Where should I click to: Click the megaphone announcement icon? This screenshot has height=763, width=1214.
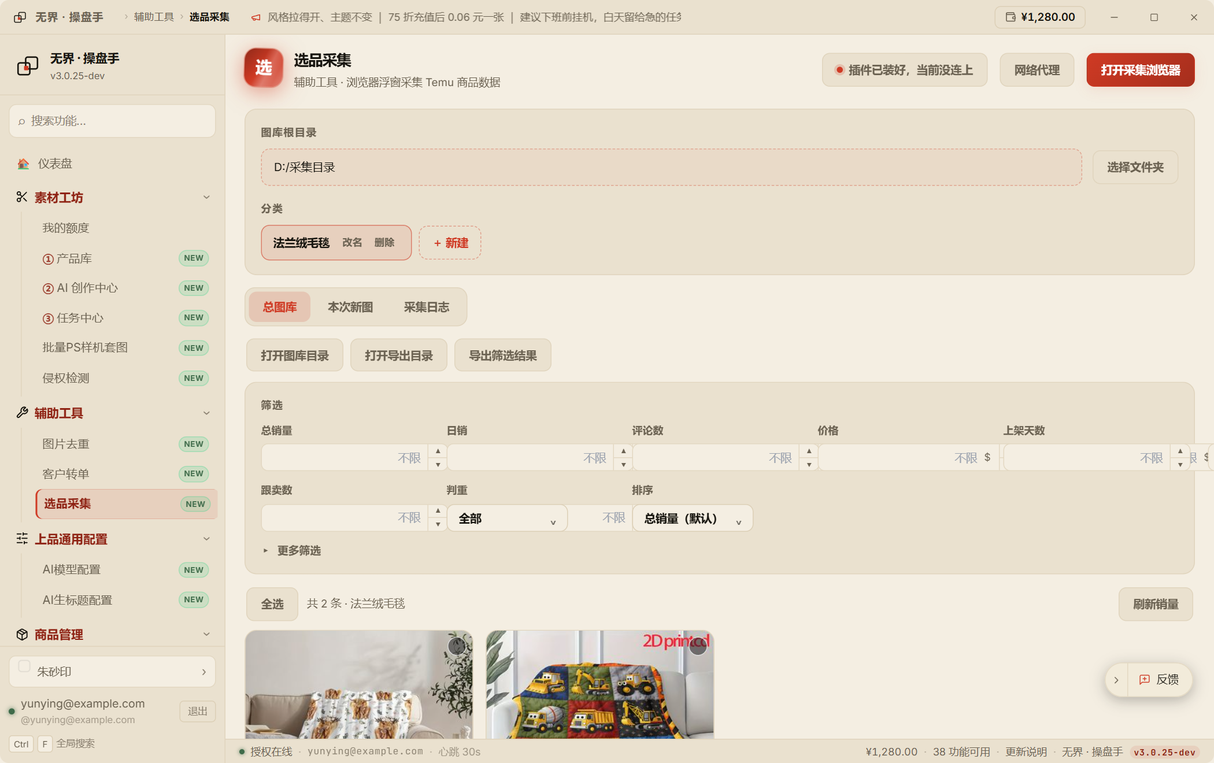pos(256,17)
